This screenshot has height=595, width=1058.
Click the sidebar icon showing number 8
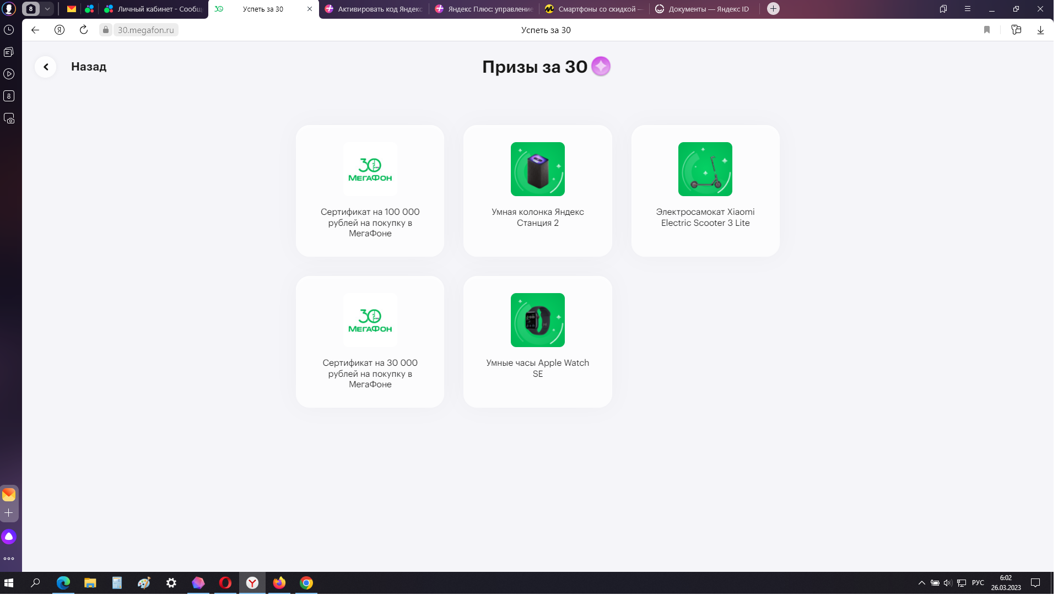coord(9,96)
